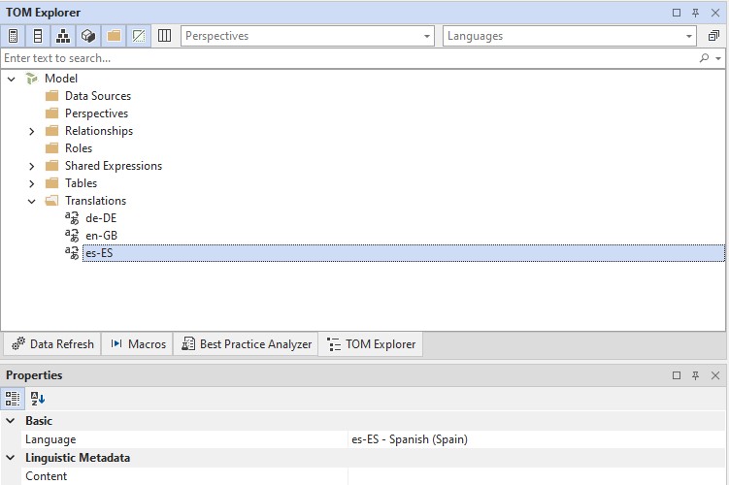Click the show partitions cube icon
The image size is (729, 485).
point(88,36)
